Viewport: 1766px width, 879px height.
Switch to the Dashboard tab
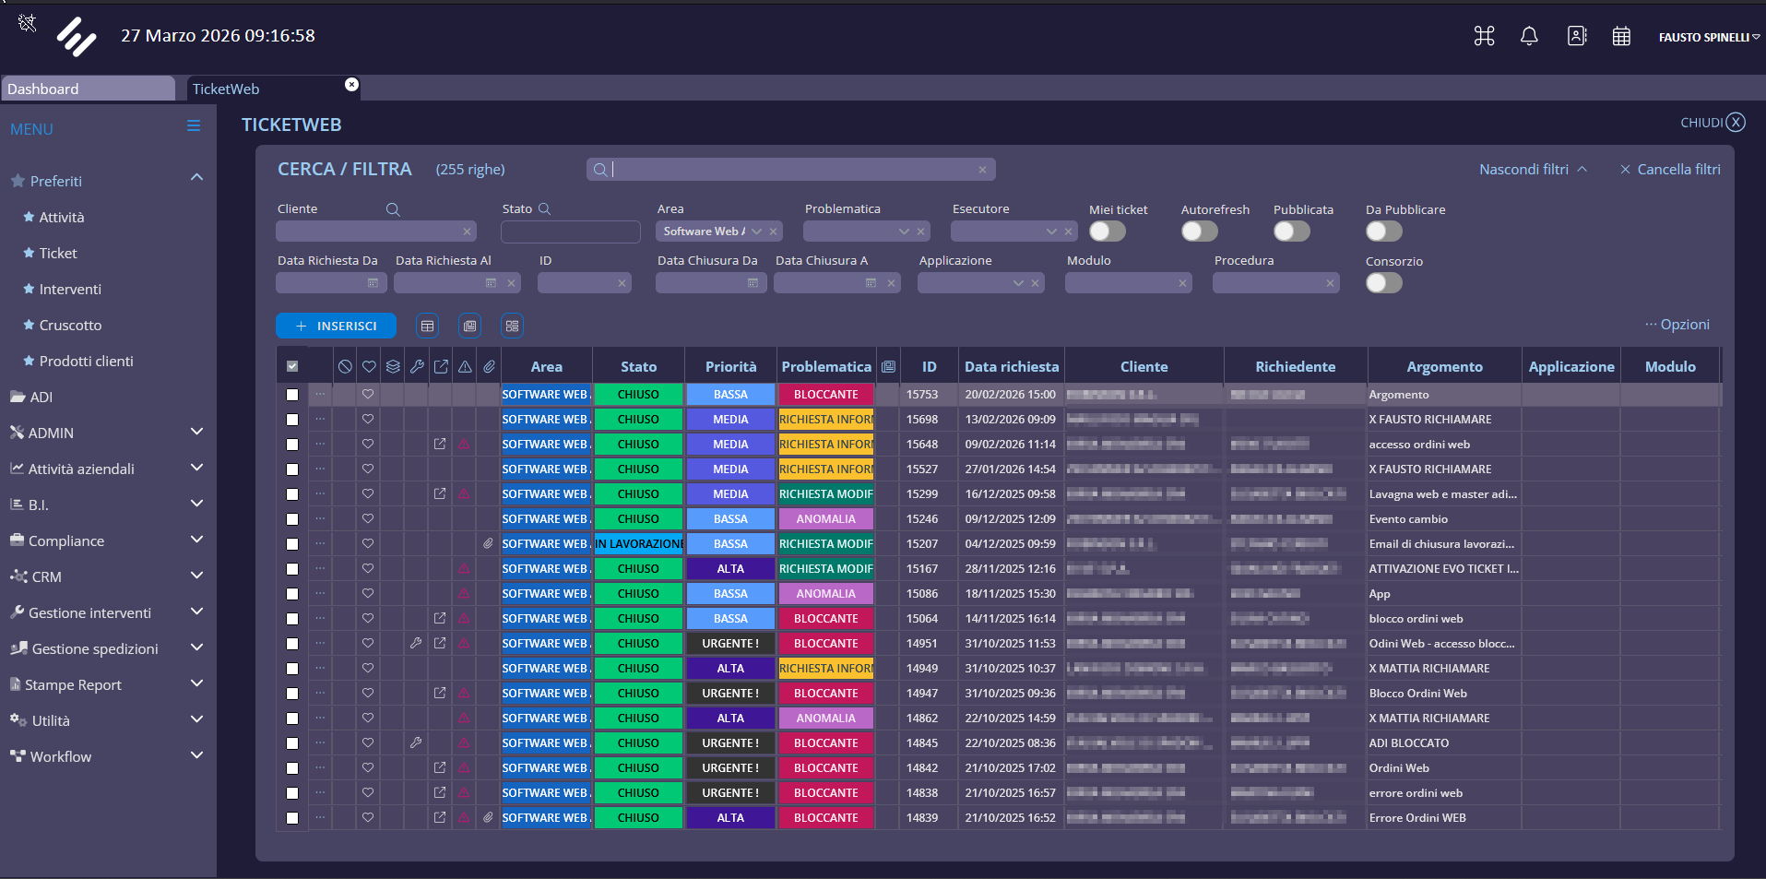click(x=88, y=89)
